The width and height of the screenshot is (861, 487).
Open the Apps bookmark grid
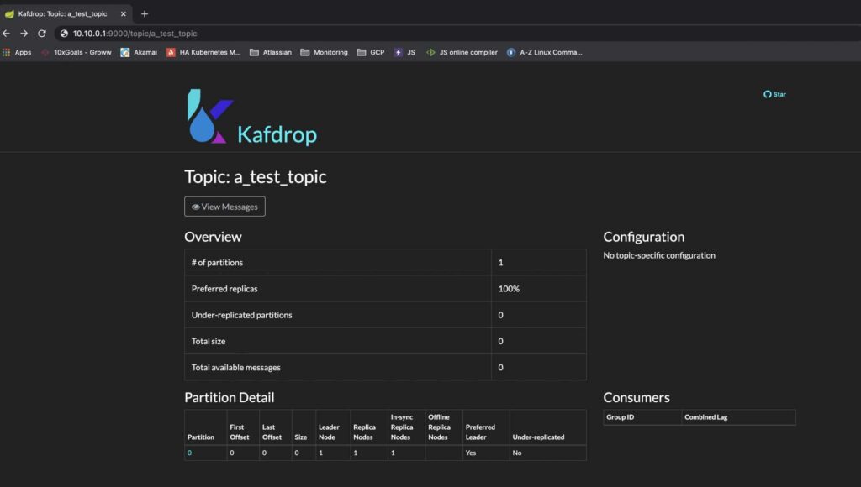17,52
